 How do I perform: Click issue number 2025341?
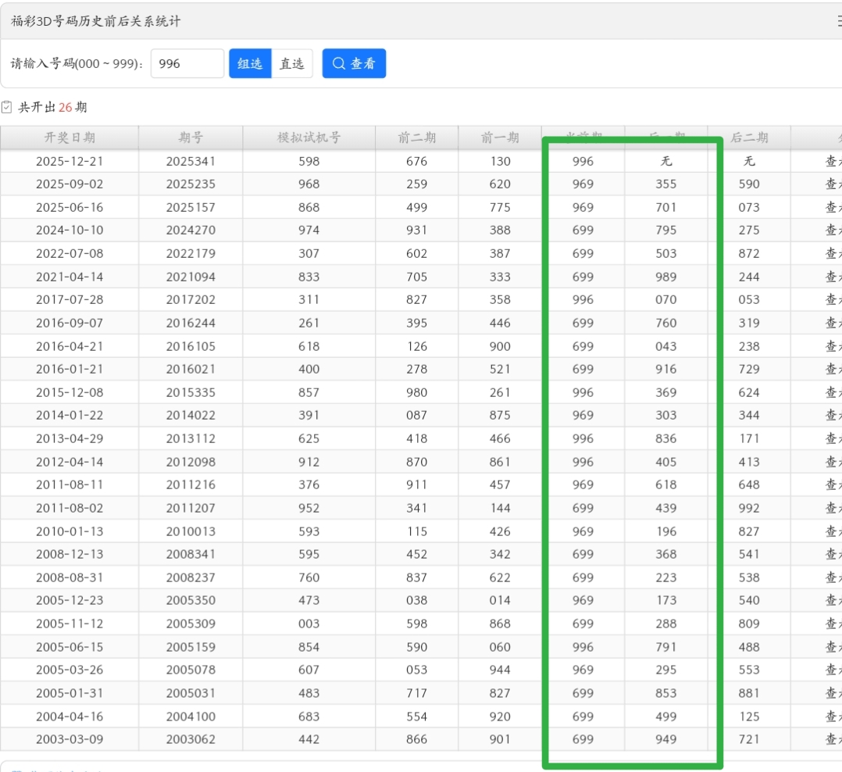(x=191, y=161)
